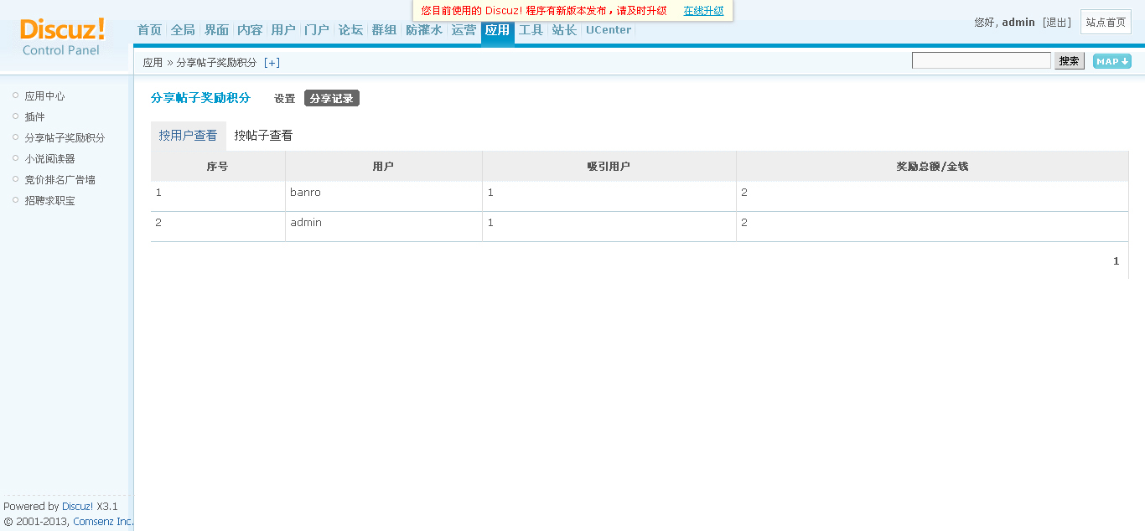
Task: Select 按用户查看 tab
Action: (x=189, y=136)
